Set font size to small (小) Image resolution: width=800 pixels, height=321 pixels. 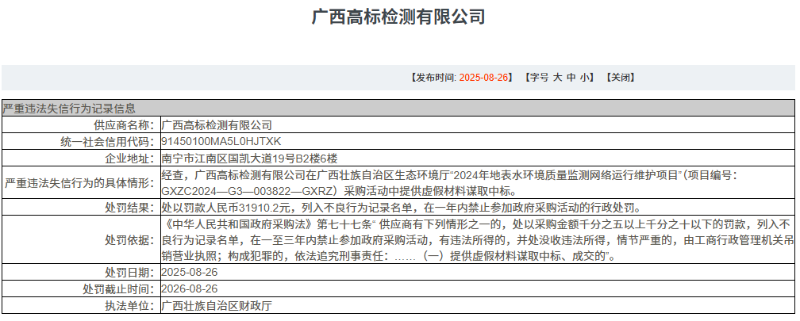584,78
